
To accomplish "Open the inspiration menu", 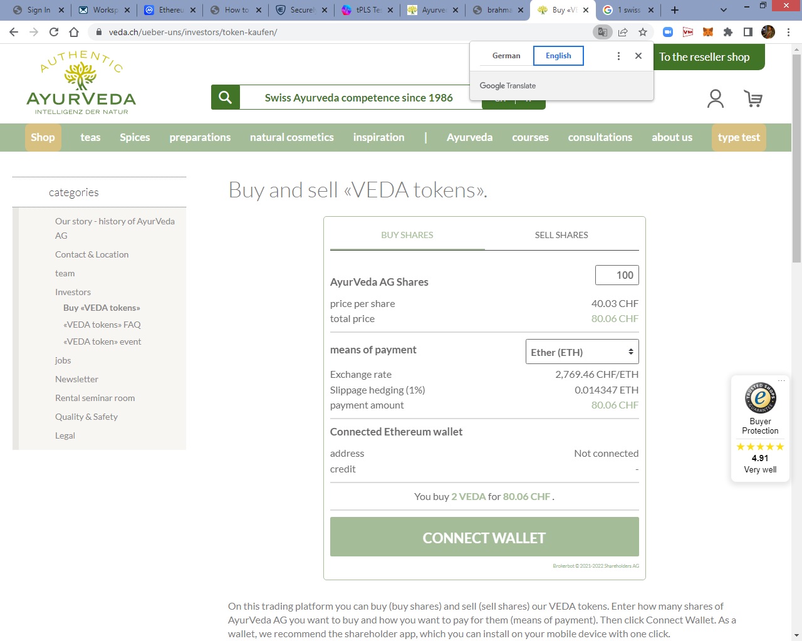I will [378, 137].
